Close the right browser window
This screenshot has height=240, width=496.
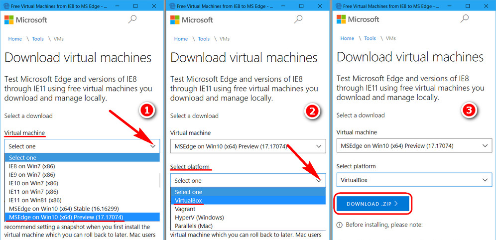coord(486,6)
